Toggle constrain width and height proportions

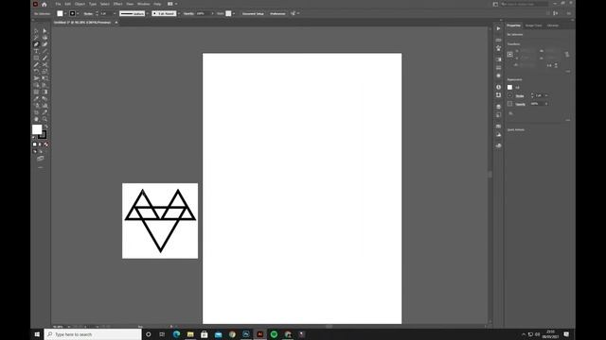[567, 55]
